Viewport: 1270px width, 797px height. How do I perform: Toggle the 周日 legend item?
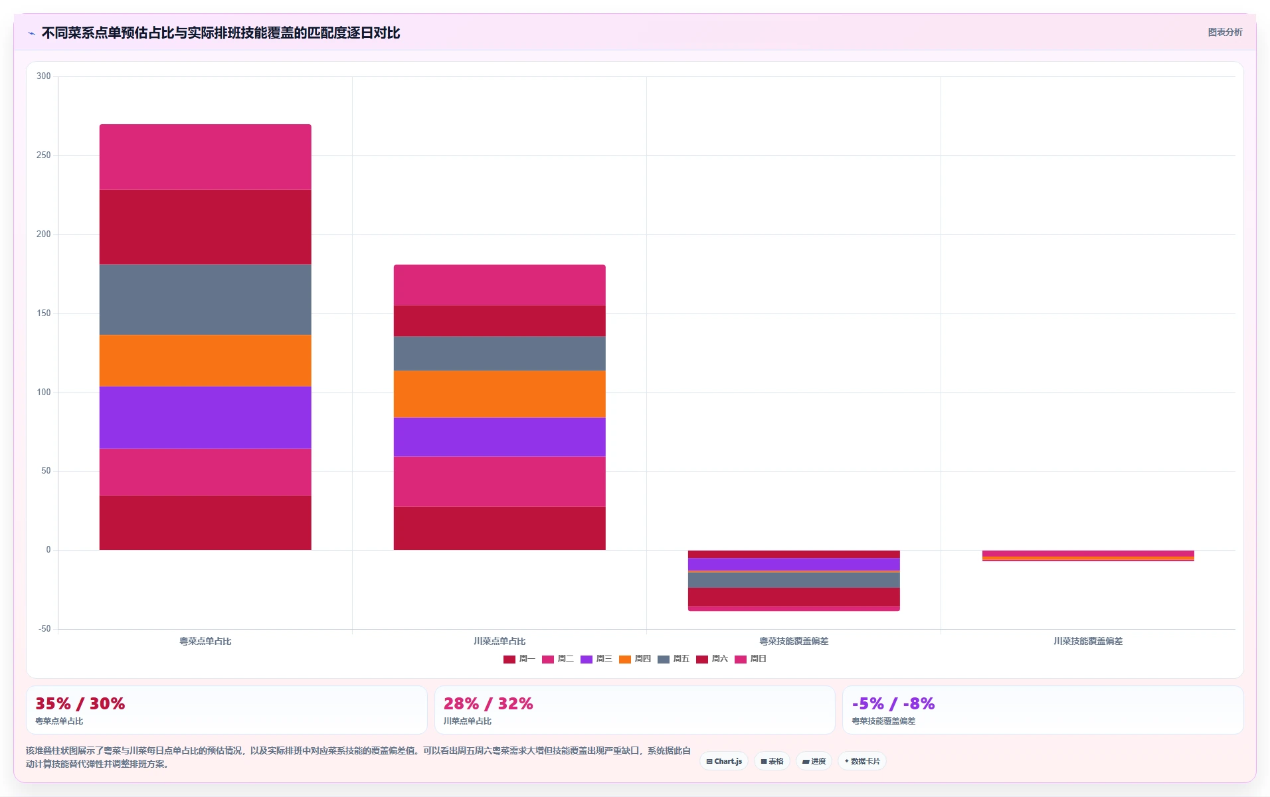(x=751, y=659)
